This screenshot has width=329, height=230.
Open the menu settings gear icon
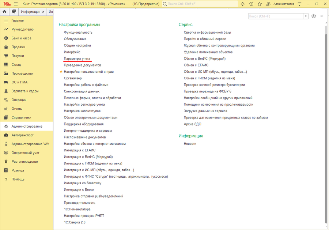click(313, 16)
